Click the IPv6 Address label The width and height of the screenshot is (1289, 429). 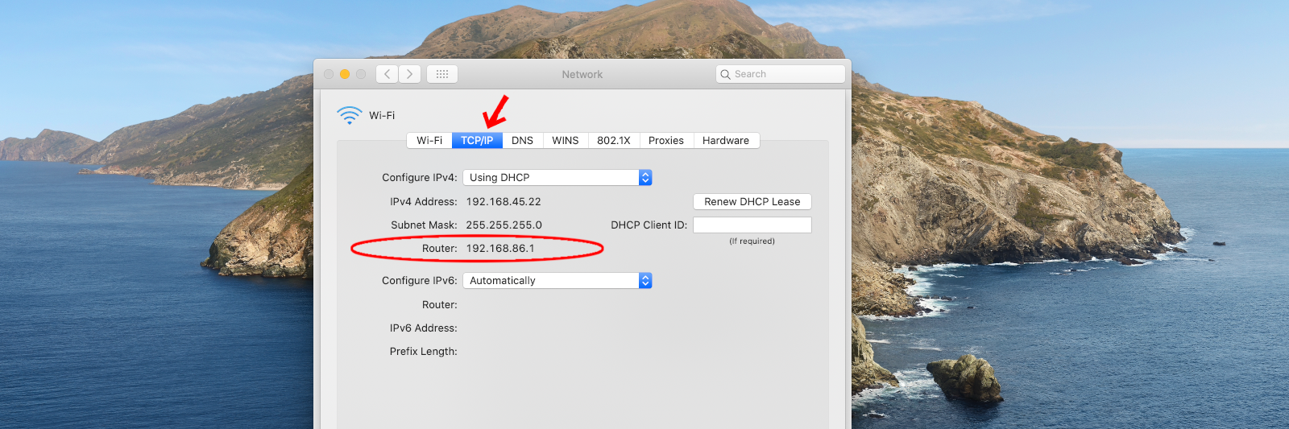[x=424, y=328]
